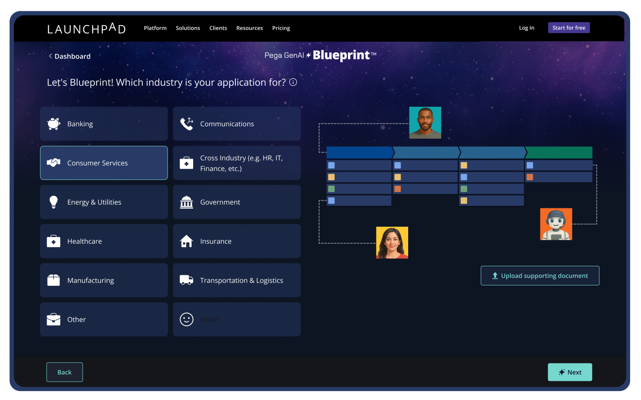Image resolution: width=641 pixels, height=400 pixels.
Task: Return via the Dashboard back link
Action: pyautogui.click(x=69, y=56)
